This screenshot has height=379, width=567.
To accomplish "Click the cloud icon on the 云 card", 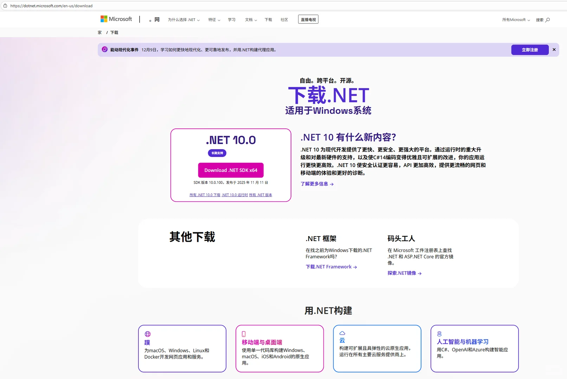I will (x=341, y=333).
